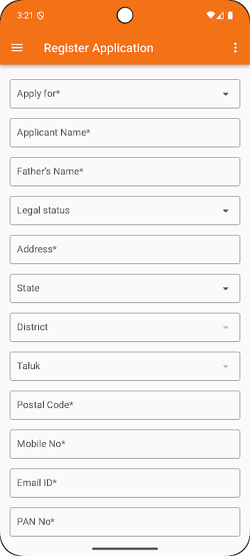Tap the cellular signal icon
Viewport: 250px width, 556px height.
tap(220, 15)
